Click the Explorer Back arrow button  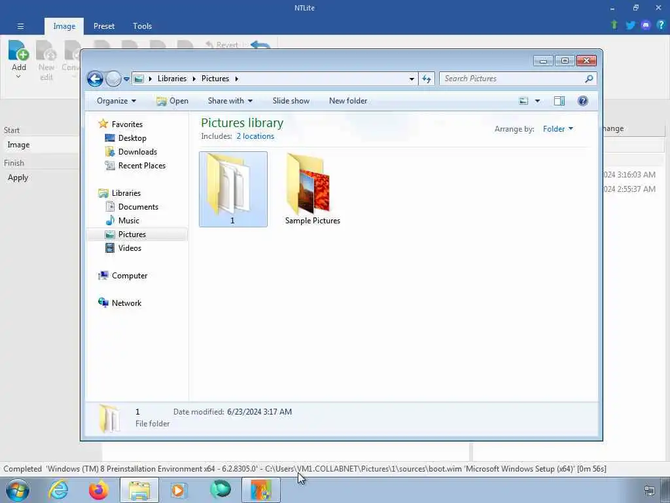pos(95,79)
